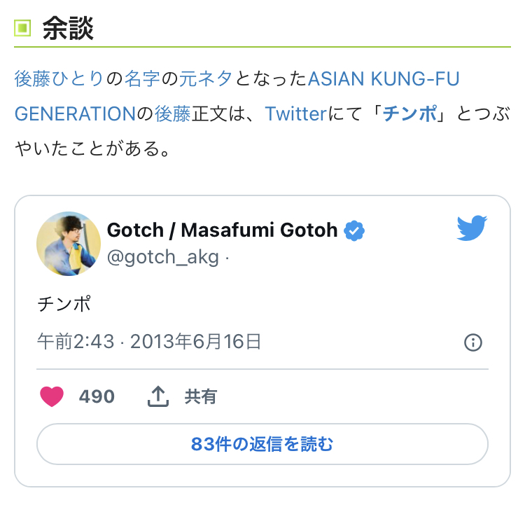The image size is (525, 512).
Task: Click the share upload arrow icon
Action: [159, 397]
